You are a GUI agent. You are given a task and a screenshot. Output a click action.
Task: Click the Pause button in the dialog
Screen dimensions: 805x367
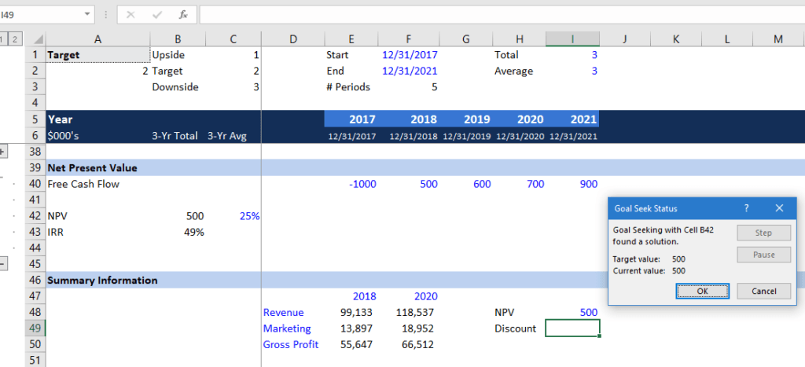tap(763, 255)
